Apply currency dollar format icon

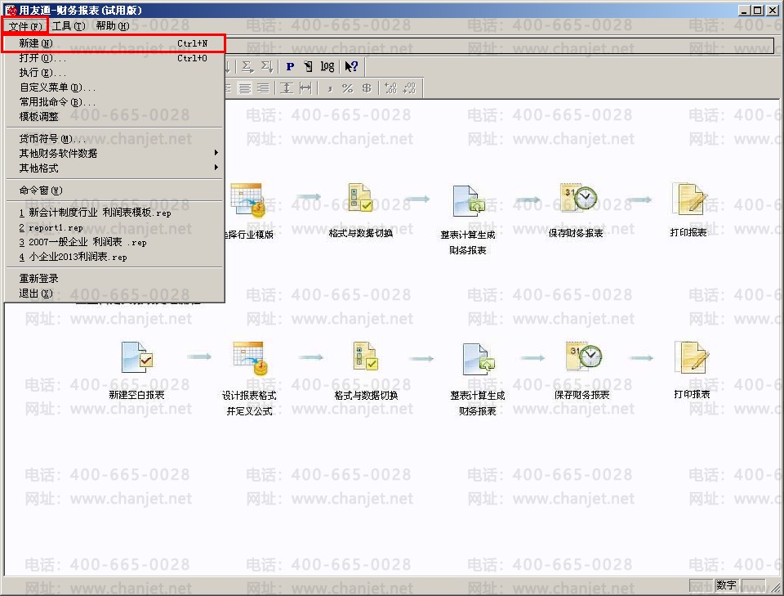click(367, 88)
